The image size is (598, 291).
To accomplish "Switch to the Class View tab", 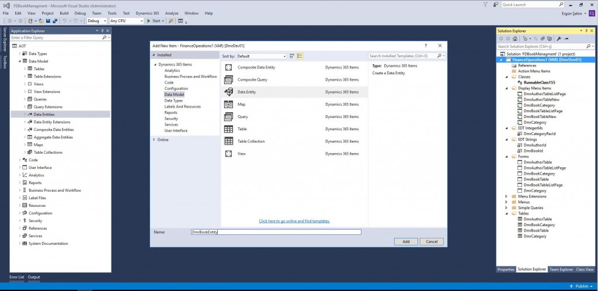I will [x=585, y=269].
